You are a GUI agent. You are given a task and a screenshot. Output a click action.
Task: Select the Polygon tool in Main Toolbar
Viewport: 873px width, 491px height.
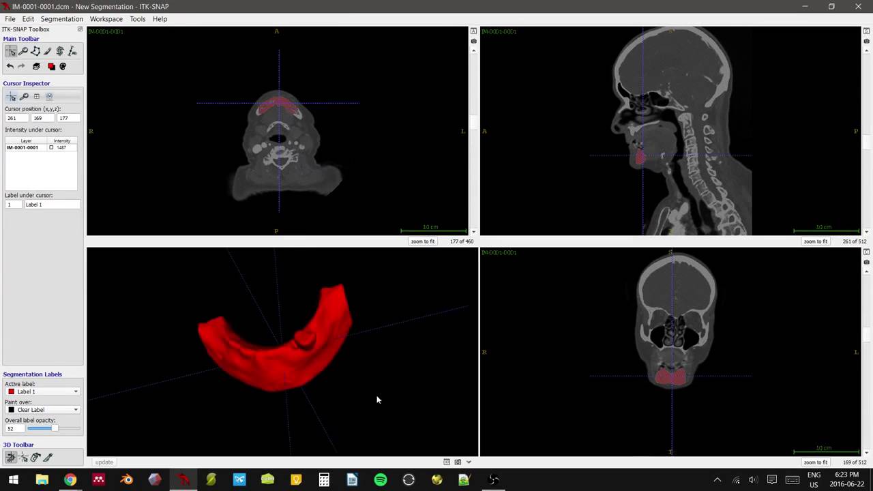[35, 51]
